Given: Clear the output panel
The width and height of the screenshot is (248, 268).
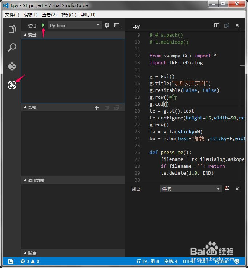Looking at the screenshot, I should tap(227, 189).
